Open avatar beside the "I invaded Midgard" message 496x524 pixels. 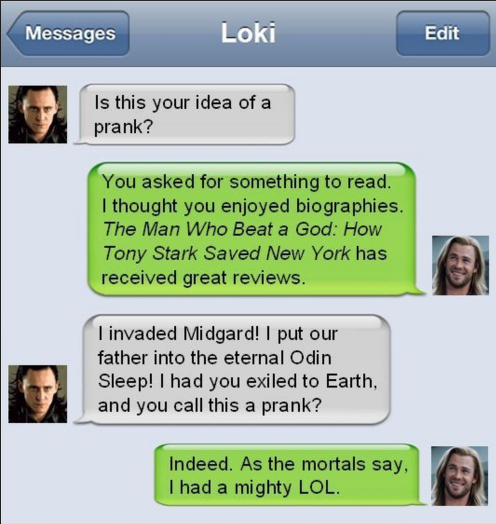click(38, 394)
